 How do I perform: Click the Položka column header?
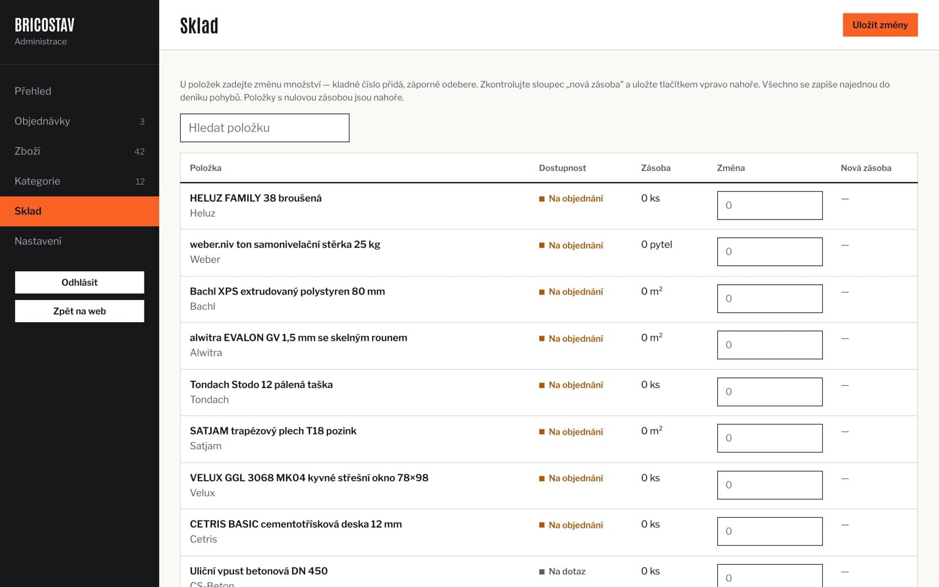click(205, 168)
